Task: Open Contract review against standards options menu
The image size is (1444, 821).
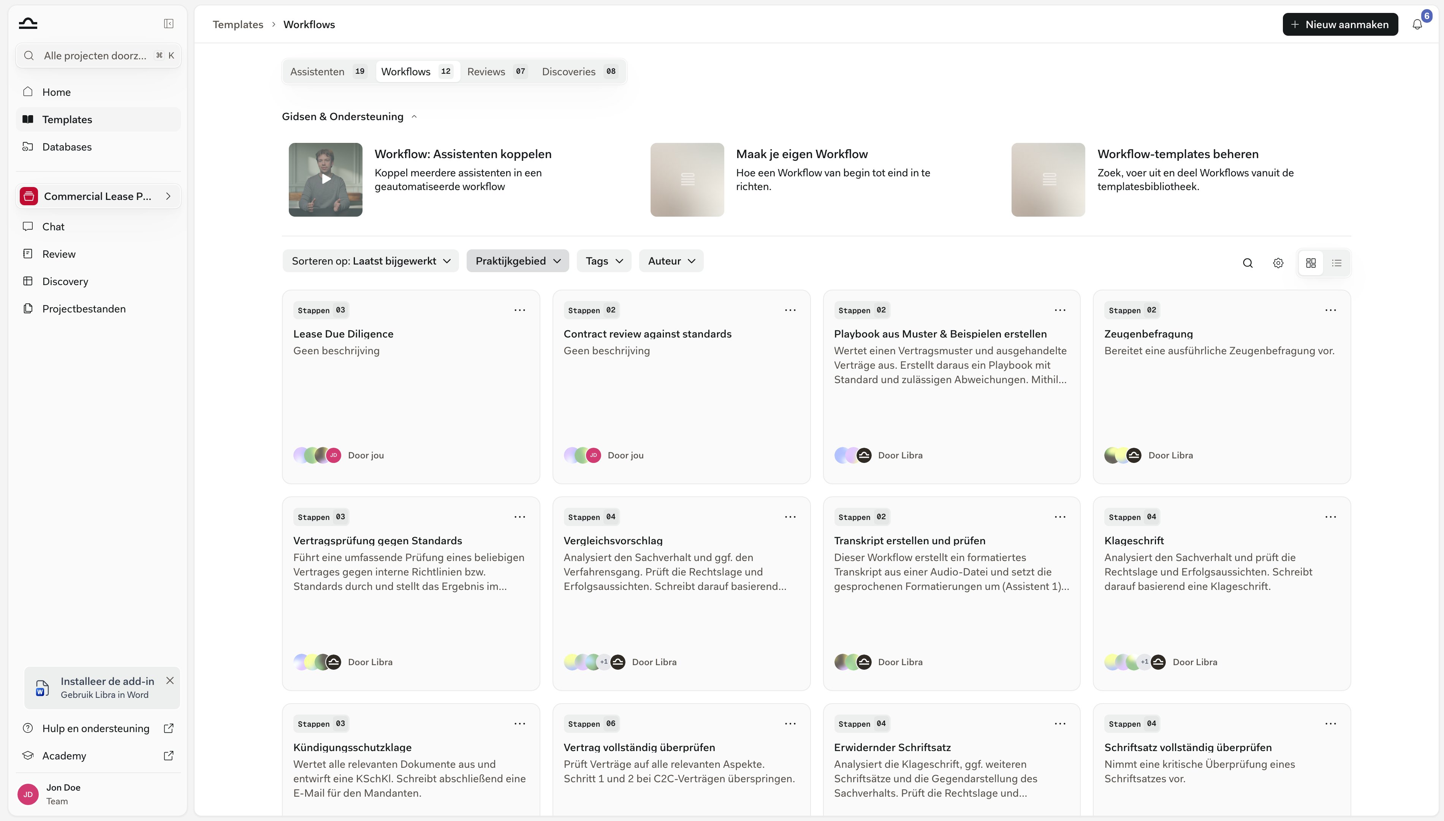Action: 790,310
